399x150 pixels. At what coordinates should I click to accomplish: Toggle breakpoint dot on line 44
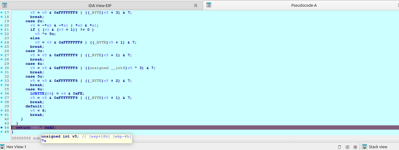(2, 127)
